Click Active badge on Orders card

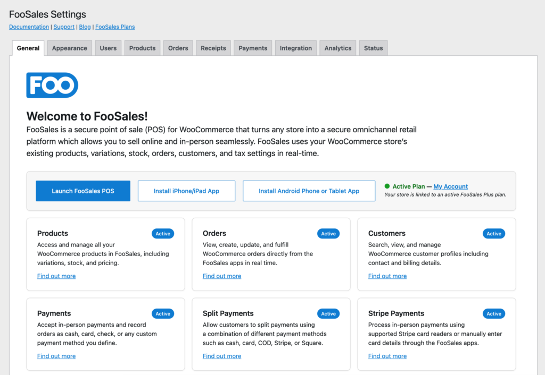tap(328, 234)
